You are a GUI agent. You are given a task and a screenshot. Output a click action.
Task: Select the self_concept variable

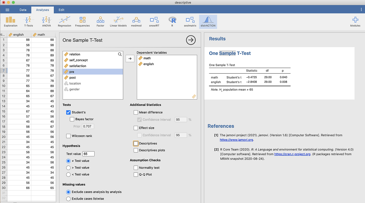coord(93,60)
